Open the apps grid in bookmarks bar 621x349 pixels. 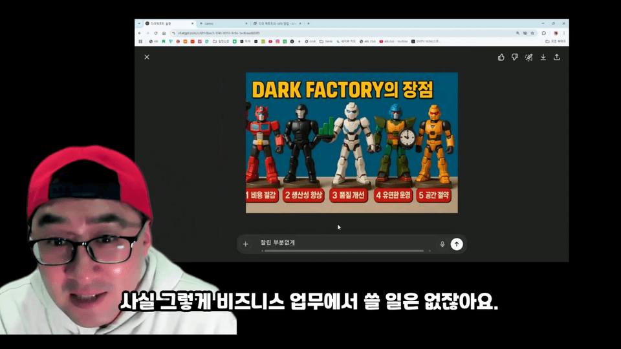[x=140, y=41]
